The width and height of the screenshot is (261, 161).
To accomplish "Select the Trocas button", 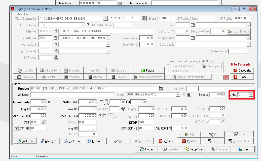I will pyautogui.click(x=146, y=149).
